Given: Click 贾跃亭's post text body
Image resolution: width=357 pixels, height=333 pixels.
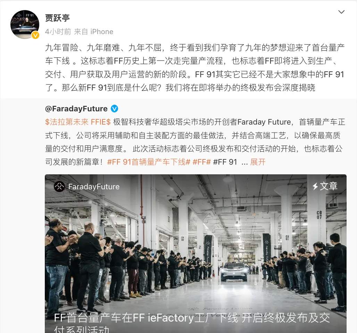Looking at the screenshot, I should pyautogui.click(x=195, y=68).
